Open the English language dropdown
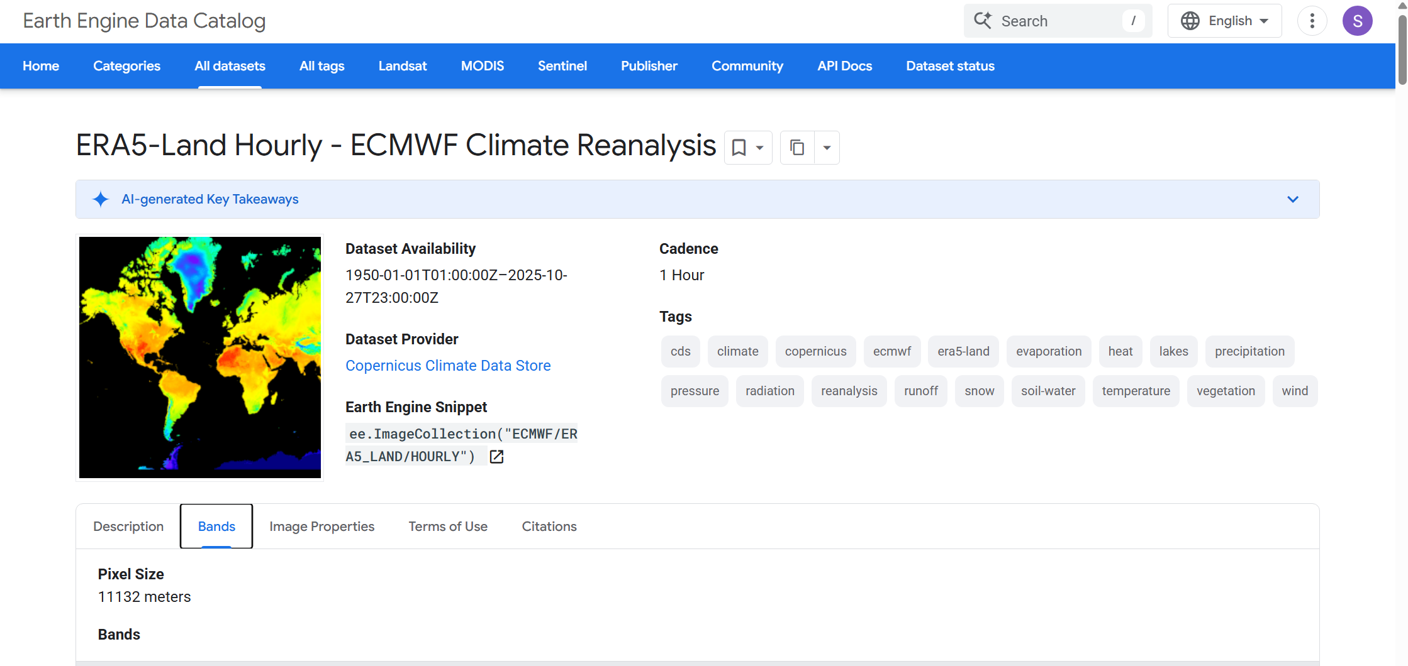 [1224, 21]
